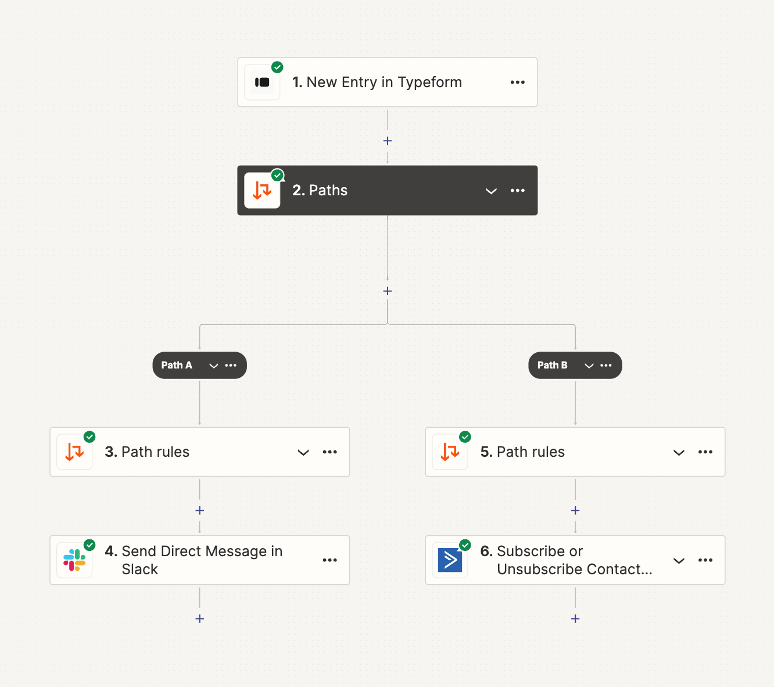Expand step 5 Path rules chevron

pos(679,452)
